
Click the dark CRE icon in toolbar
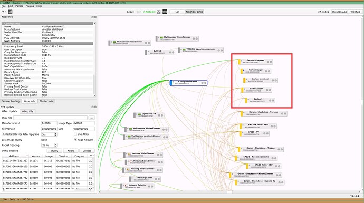[165, 12]
